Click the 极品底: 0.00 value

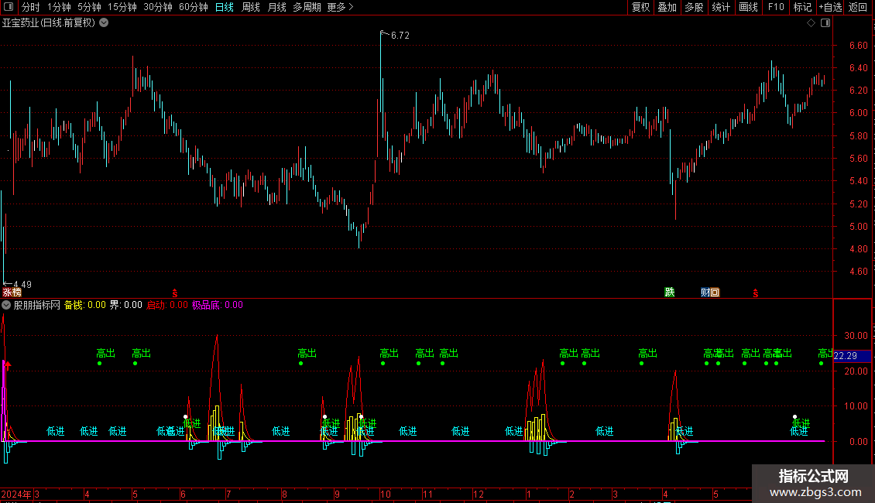(x=218, y=305)
